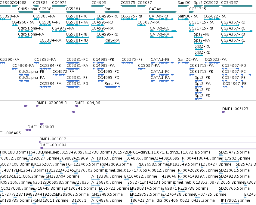Image resolution: width=256 pixels, height=205 pixels.
Task: Click the EK164022.5prime EST
Action: [127, 179]
